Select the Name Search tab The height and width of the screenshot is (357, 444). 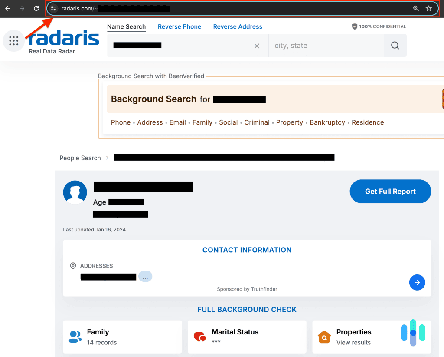(x=126, y=26)
